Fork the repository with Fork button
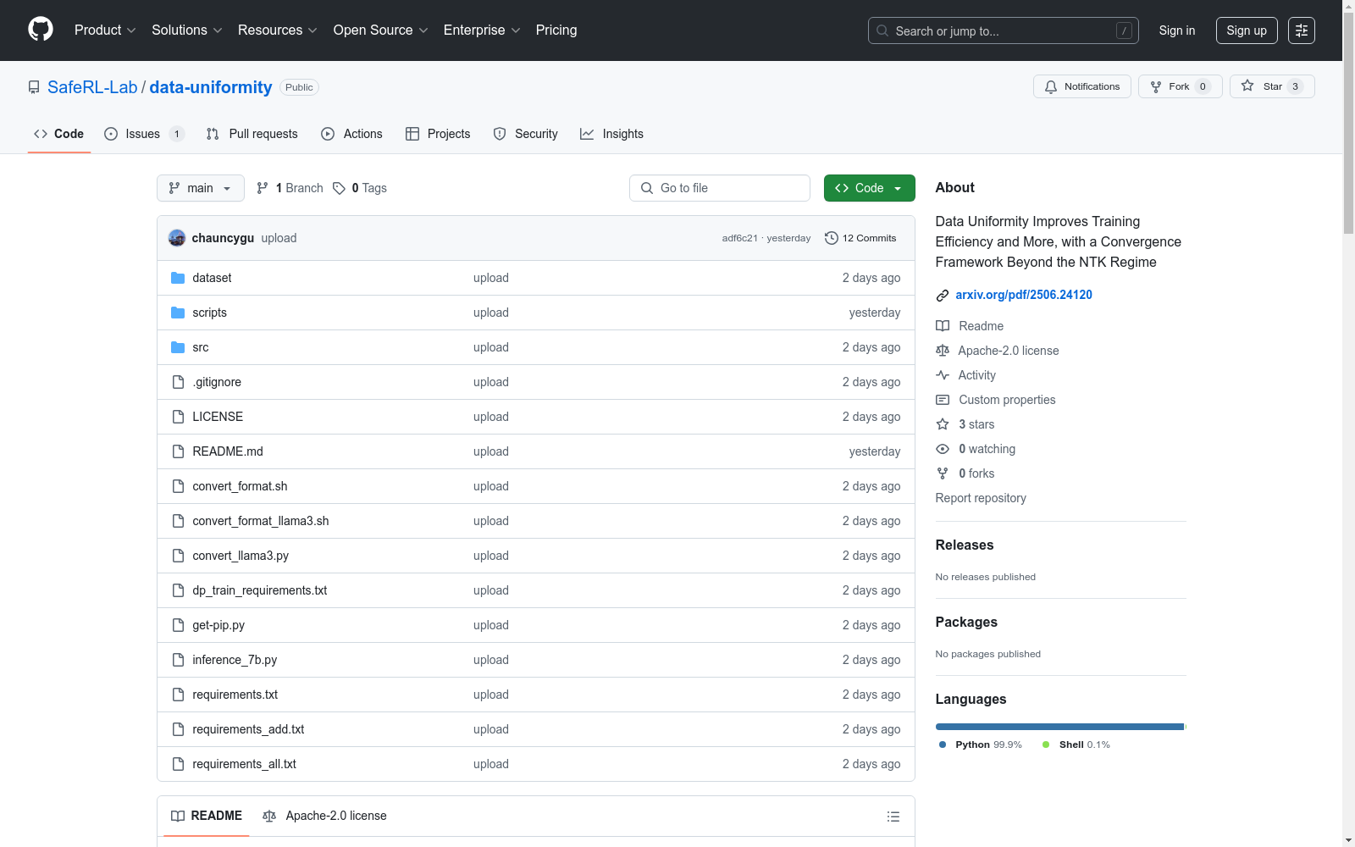 pos(1181,86)
